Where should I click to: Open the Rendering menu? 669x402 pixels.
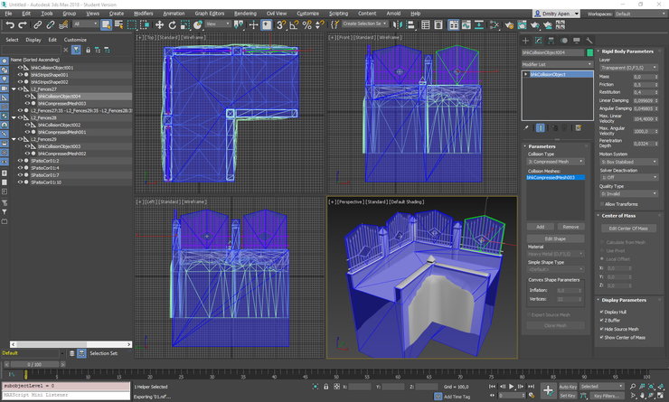tap(245, 14)
